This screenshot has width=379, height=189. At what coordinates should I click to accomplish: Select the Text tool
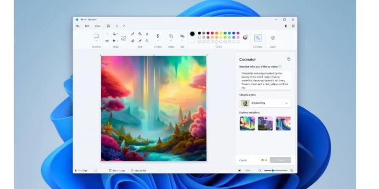point(147,34)
